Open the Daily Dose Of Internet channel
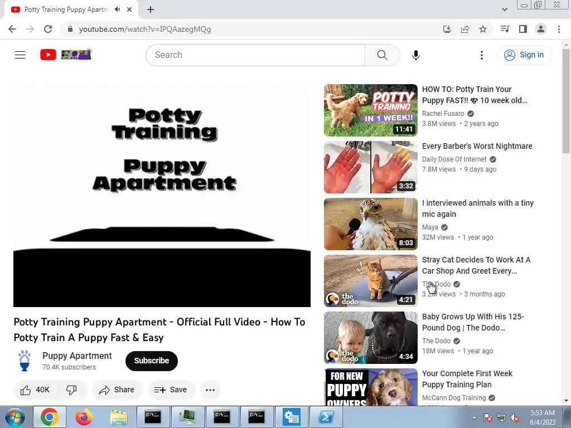 click(454, 159)
